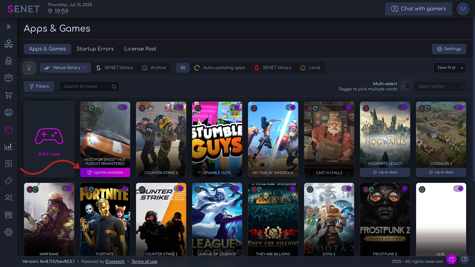Viewport: 475px width, 267px height.
Task: Click the lightbulb hints icon
Action: pos(29,68)
